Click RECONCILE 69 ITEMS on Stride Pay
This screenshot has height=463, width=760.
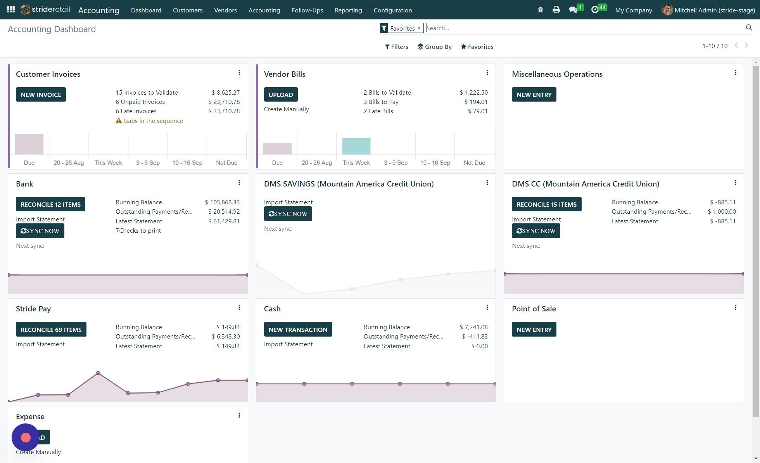tap(51, 329)
